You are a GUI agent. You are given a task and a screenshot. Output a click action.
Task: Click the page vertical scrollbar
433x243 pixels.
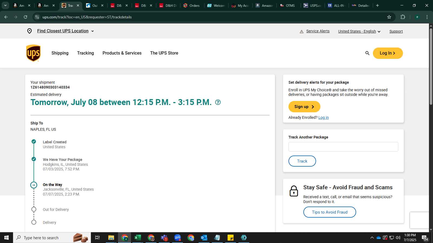(431, 66)
